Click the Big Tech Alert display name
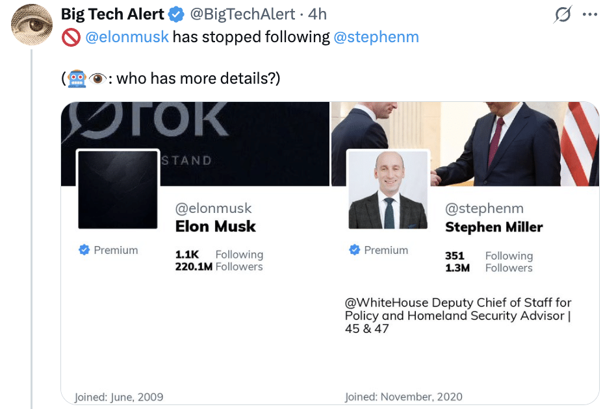616x409 pixels. (x=112, y=14)
